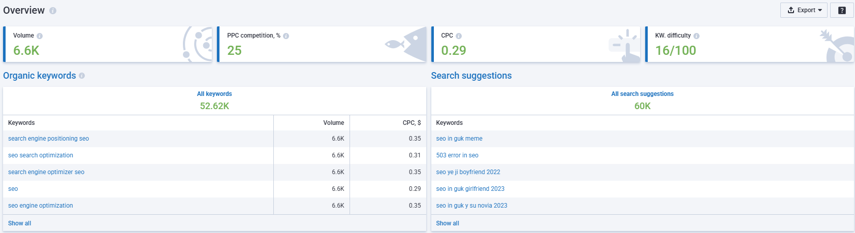Click CPC cell for 'search engine positioning seo'
Viewport: 855px width, 233px height.
pyautogui.click(x=415, y=139)
